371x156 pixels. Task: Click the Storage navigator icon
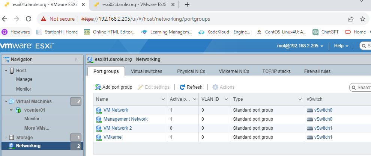[12, 138]
